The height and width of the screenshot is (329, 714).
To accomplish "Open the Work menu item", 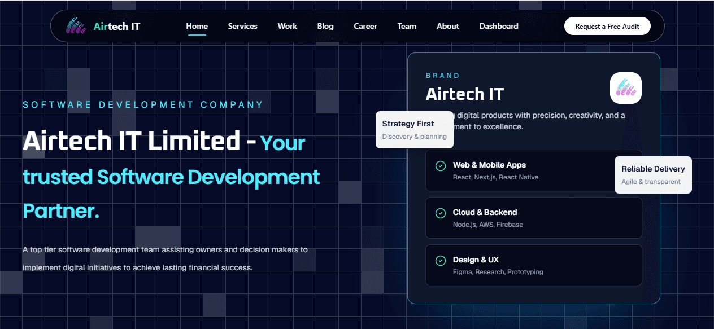I will coord(288,26).
